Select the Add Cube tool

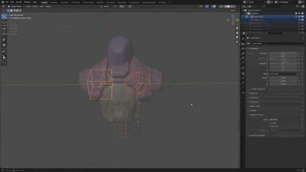4,64
